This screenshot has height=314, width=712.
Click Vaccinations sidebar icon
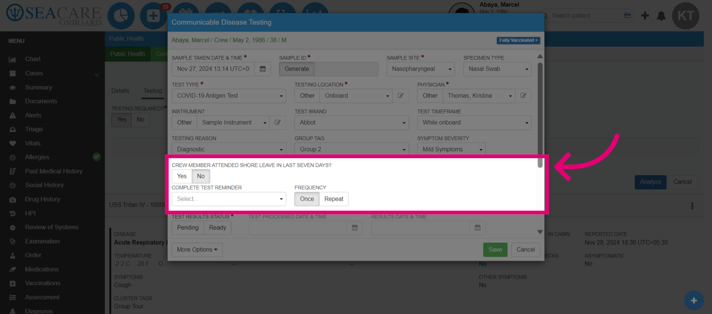pos(13,283)
